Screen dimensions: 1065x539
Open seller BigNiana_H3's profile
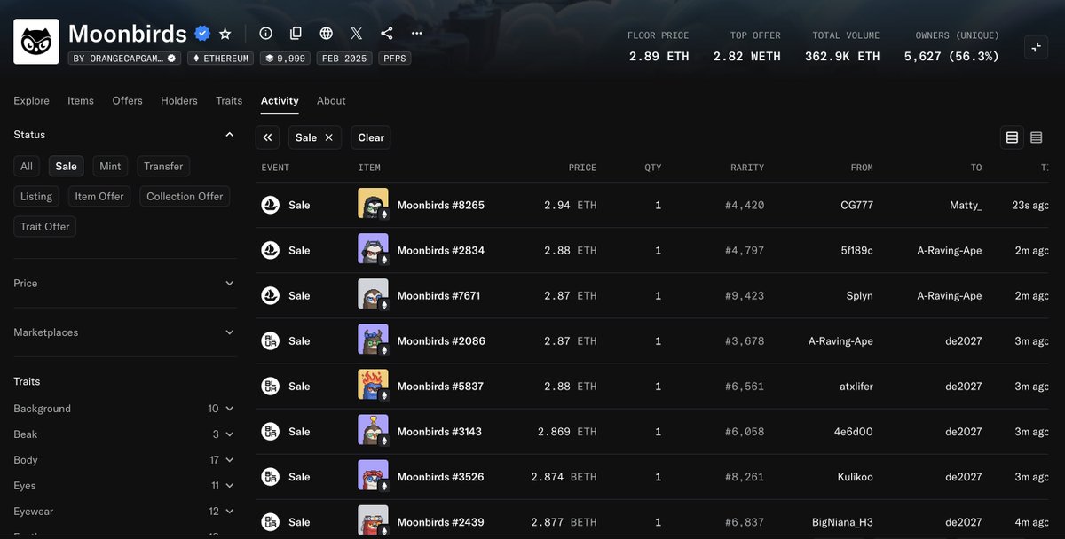pos(842,521)
